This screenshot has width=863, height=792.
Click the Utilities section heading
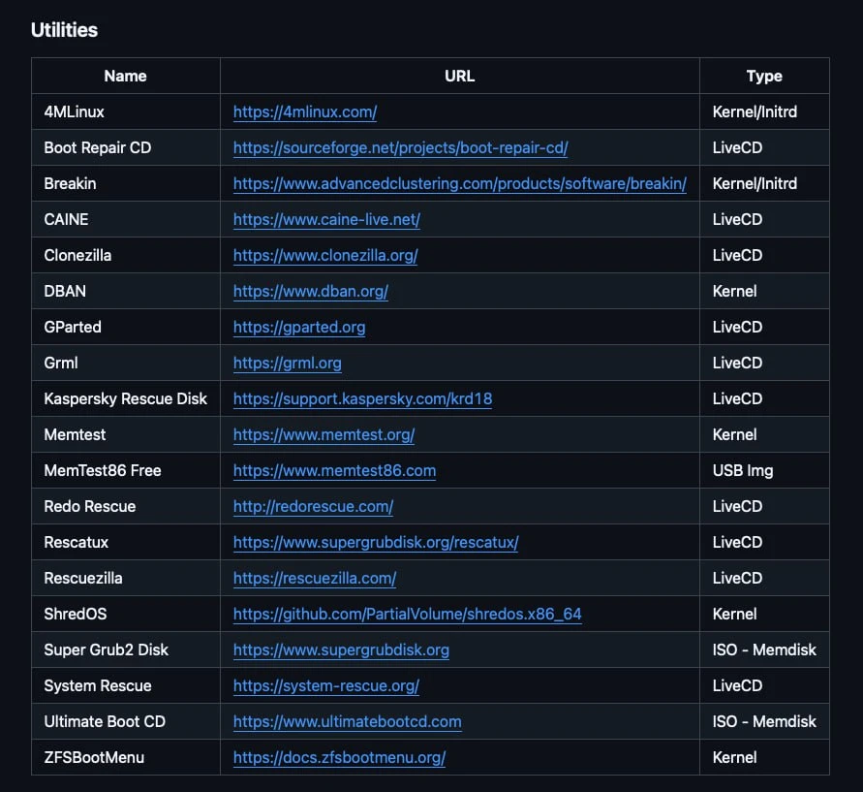pyautogui.click(x=64, y=30)
